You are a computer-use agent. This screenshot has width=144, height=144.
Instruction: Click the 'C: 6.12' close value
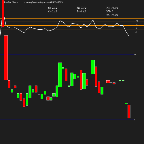pos(52,12)
